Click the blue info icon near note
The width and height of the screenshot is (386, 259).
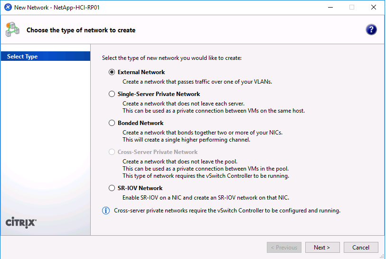(x=106, y=211)
